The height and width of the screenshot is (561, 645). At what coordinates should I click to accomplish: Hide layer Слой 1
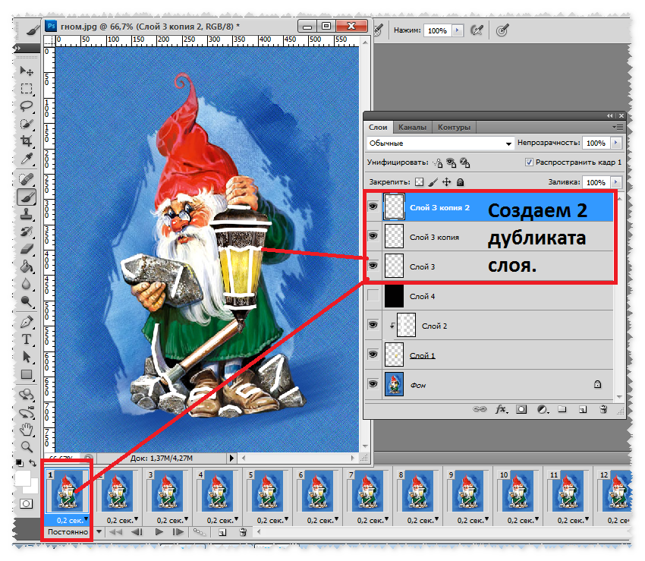pyautogui.click(x=373, y=355)
